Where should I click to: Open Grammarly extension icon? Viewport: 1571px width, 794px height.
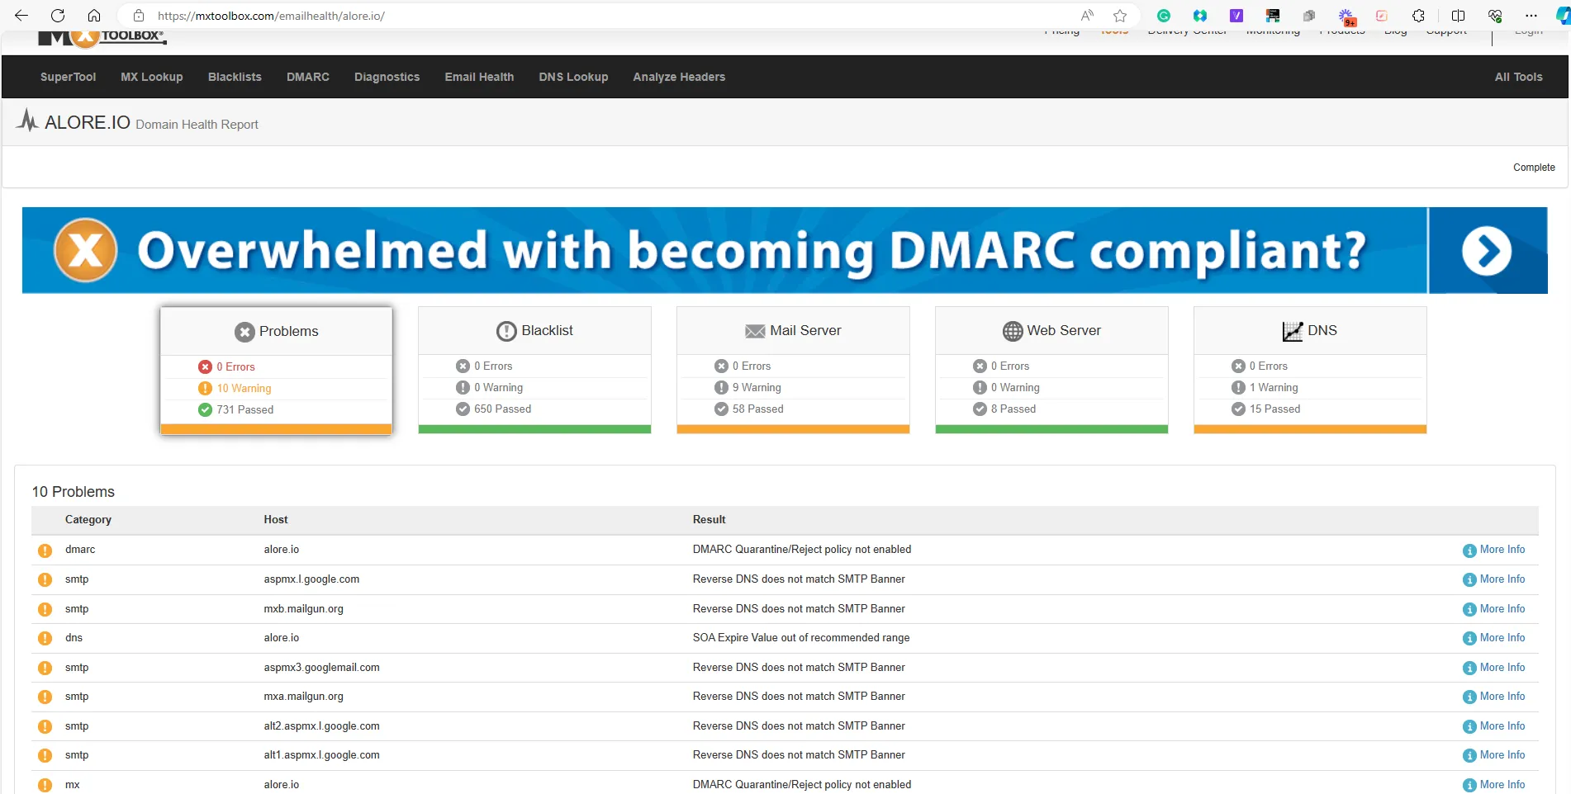(x=1164, y=16)
